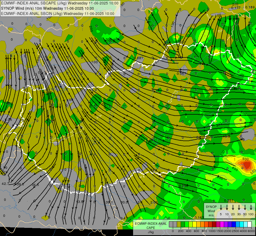Click the 0.251 value on the map

tap(229, 200)
